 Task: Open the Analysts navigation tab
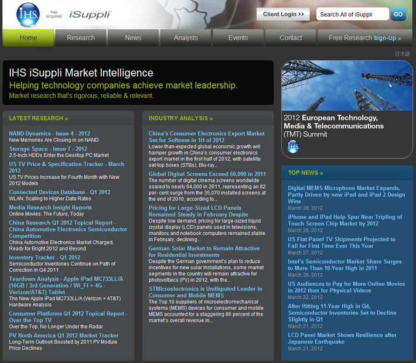click(186, 38)
